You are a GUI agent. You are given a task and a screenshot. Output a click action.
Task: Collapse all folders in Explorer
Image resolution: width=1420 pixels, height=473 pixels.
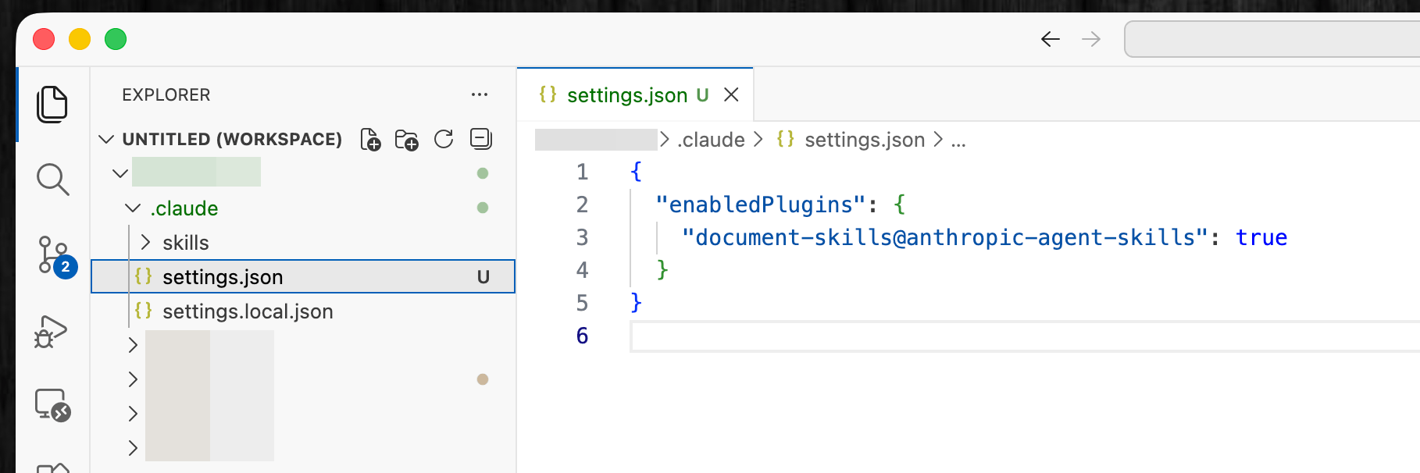pyautogui.click(x=480, y=139)
